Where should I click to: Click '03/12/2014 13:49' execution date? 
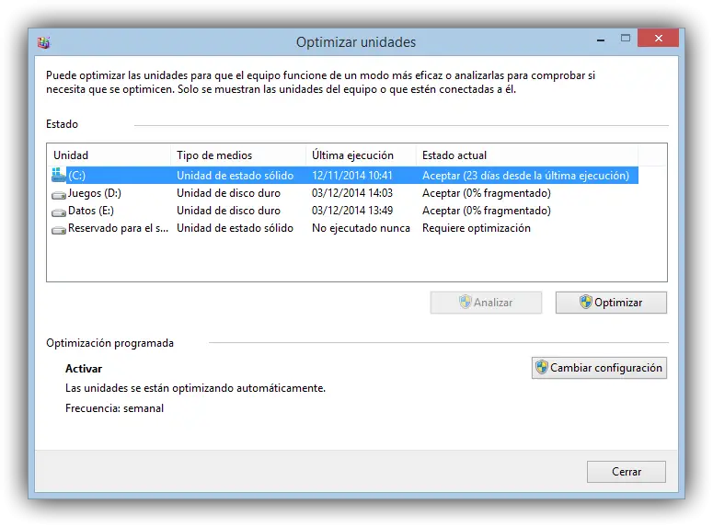[352, 211]
